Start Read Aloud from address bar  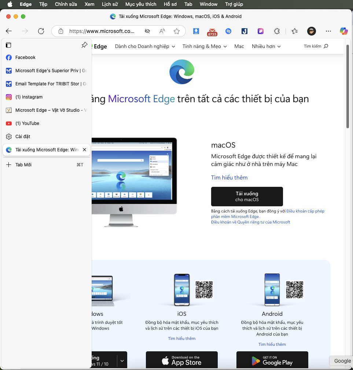(162, 31)
